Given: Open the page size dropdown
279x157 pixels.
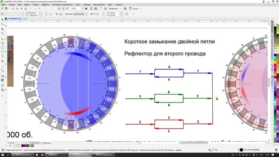Looking at the screenshot, I should pos(23,14).
